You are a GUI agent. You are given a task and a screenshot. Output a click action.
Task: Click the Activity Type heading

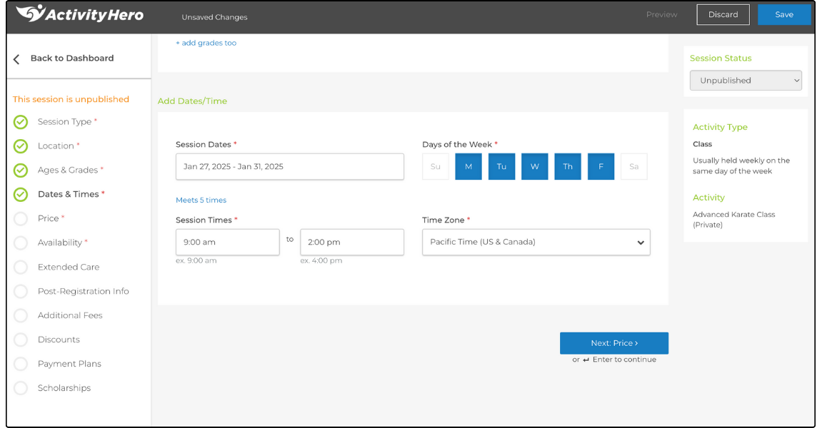[x=720, y=127]
